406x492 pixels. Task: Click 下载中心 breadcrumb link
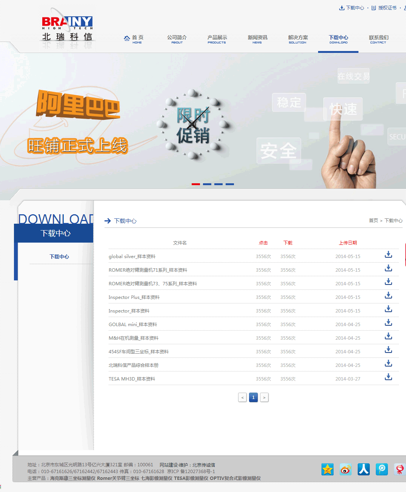(x=394, y=221)
